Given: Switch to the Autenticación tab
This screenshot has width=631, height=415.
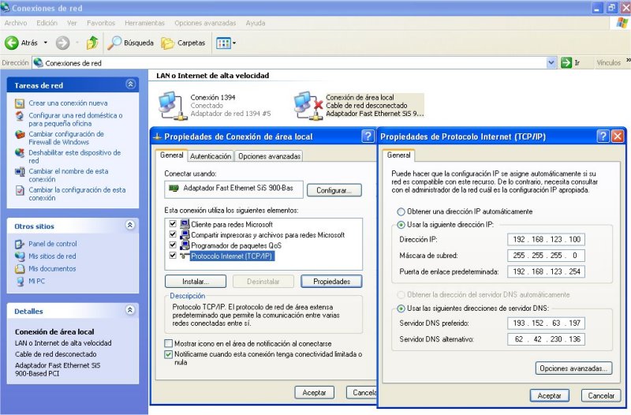Looking at the screenshot, I should click(x=211, y=156).
